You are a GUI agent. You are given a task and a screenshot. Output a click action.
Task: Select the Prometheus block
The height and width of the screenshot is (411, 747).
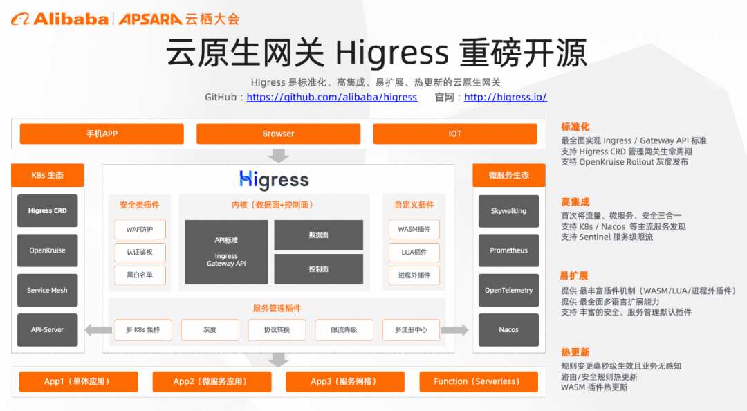tap(509, 250)
